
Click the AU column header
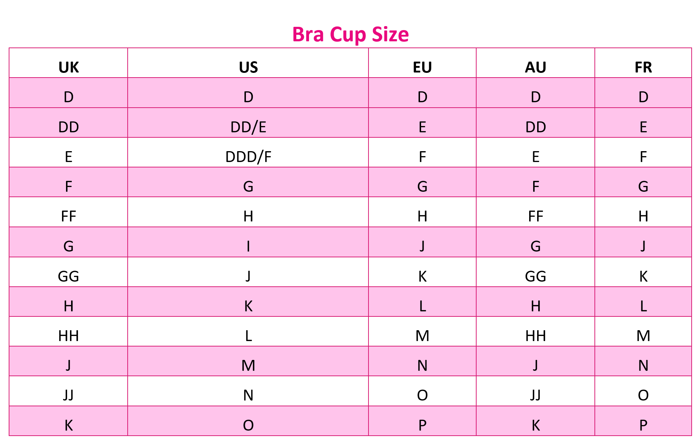pos(535,67)
